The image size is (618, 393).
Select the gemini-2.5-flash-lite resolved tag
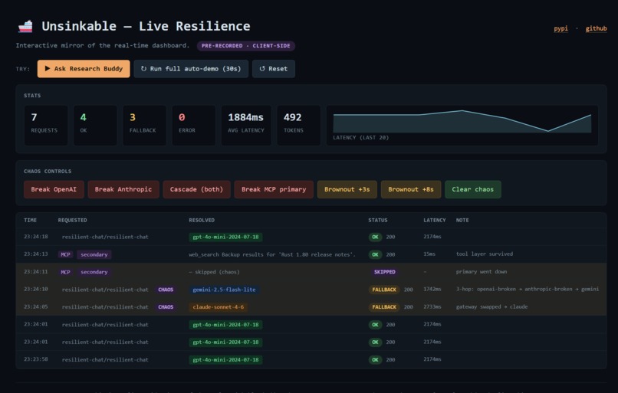tap(224, 290)
